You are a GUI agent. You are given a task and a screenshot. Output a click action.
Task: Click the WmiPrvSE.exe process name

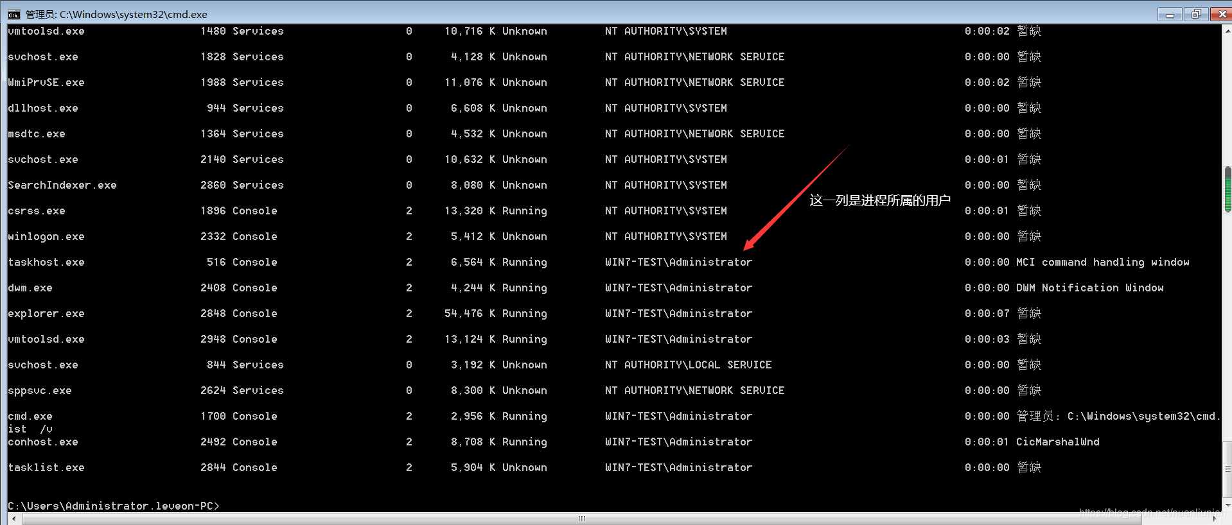[x=46, y=82]
